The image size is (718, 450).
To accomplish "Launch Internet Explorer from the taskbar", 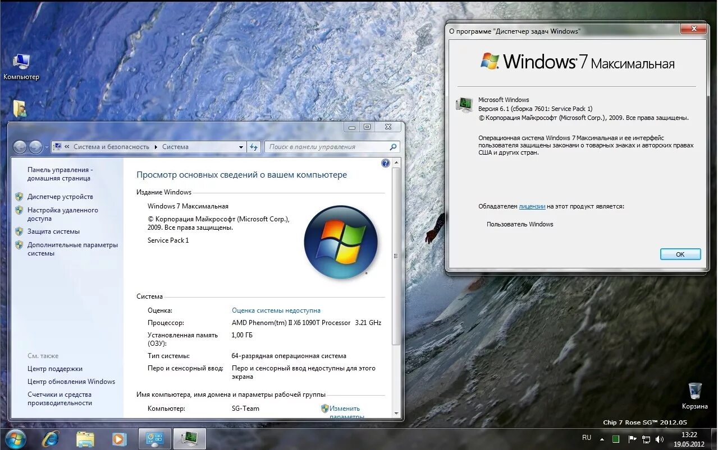I will coord(50,439).
